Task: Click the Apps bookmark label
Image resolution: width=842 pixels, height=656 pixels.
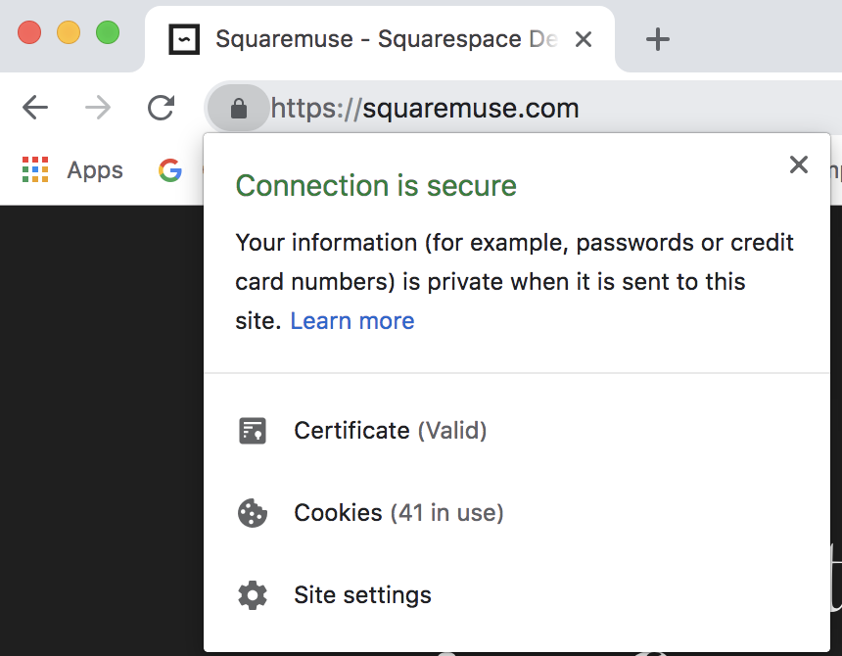Action: pos(95,170)
